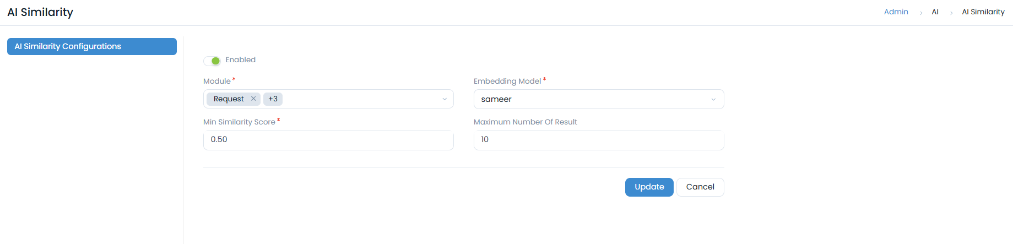Screen dimensions: 1013x244
Task: Toggle the Enabled switch off
Action: [212, 61]
